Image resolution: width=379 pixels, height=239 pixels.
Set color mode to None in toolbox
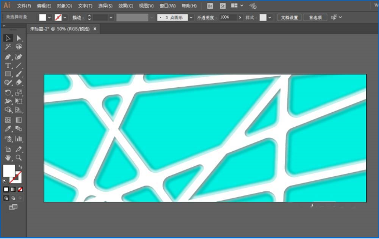pyautogui.click(x=20, y=189)
